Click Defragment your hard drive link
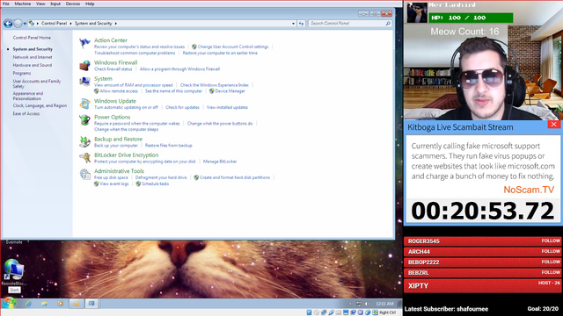This screenshot has width=563, height=316. pos(161,177)
